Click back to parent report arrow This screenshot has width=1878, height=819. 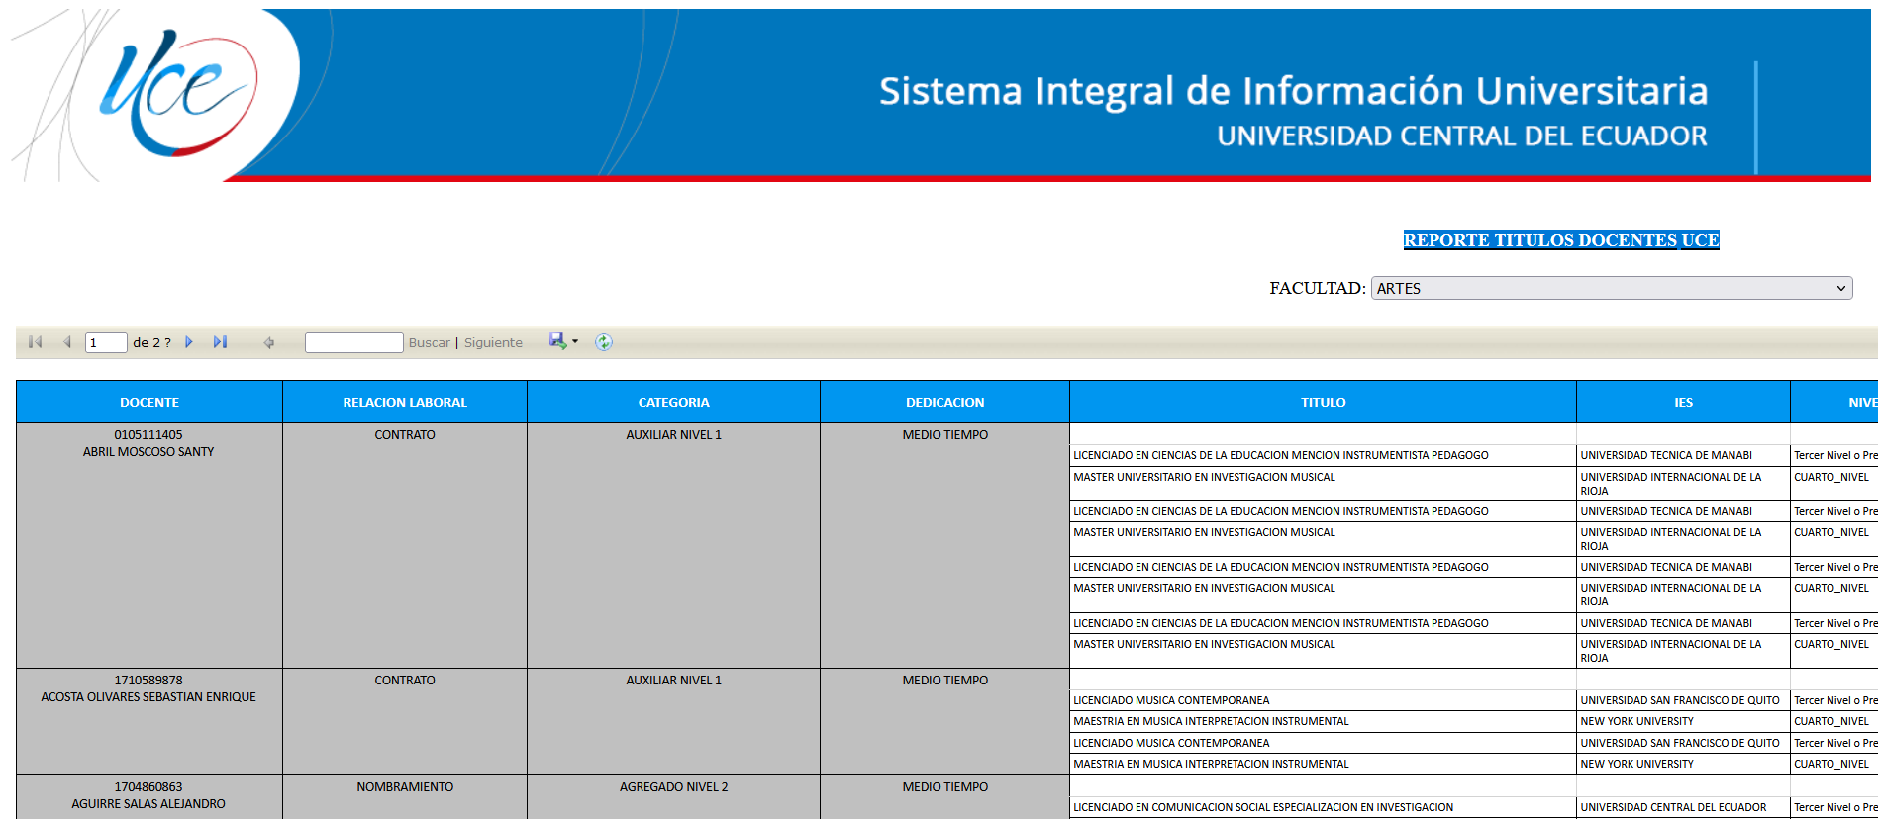(268, 343)
